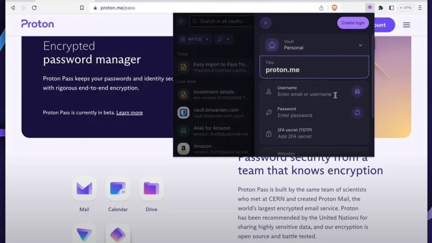Screen dimensions: 432x243
Task: Open the Alias for Amazon item
Action: pos(213,131)
